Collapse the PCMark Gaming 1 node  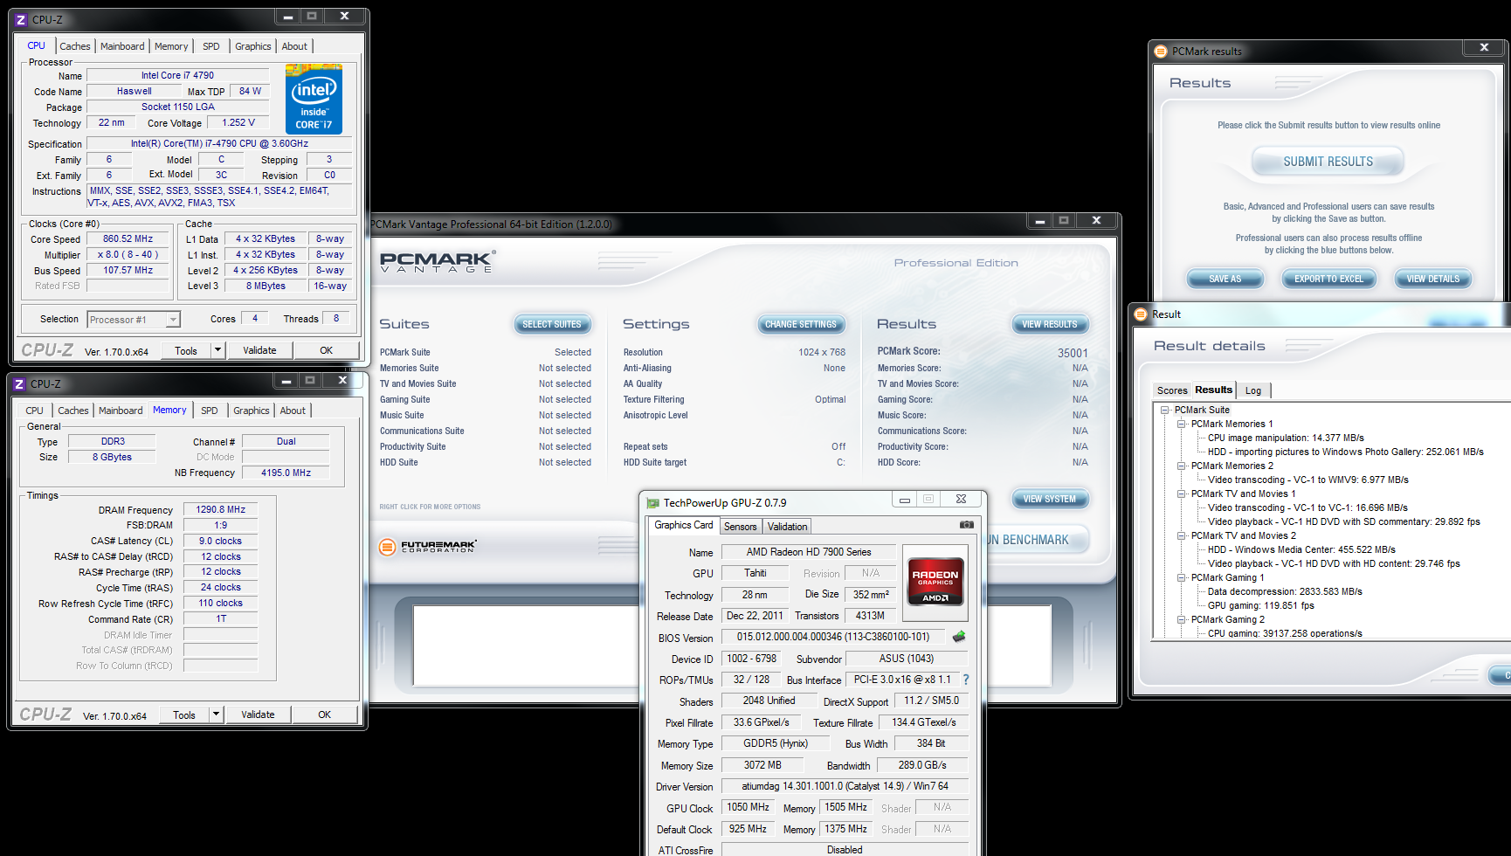pos(1181,577)
